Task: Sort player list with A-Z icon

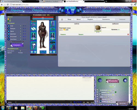Action: (x=100, y=80)
